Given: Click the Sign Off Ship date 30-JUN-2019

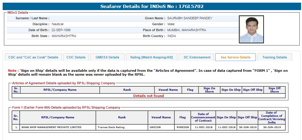Looking at the screenshot, I should click(x=247, y=127).
